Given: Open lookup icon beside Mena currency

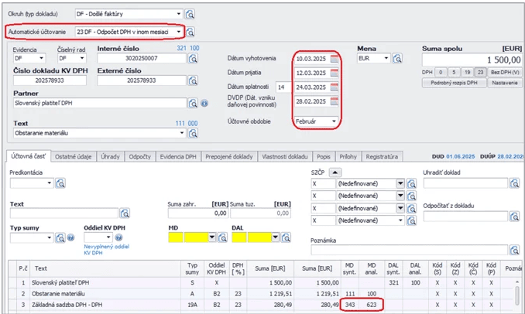Looking at the screenshot, I should coord(399,58).
